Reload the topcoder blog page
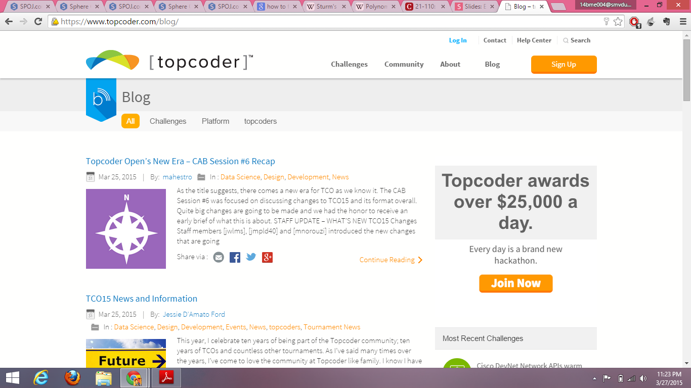 [38, 22]
